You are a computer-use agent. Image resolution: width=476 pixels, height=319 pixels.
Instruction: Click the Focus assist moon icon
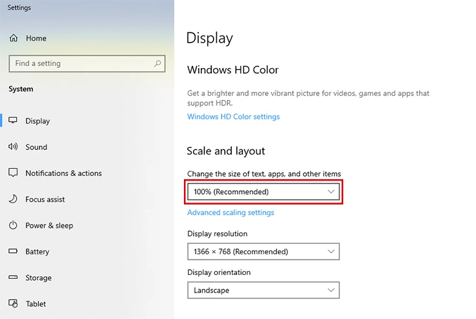[13, 199]
